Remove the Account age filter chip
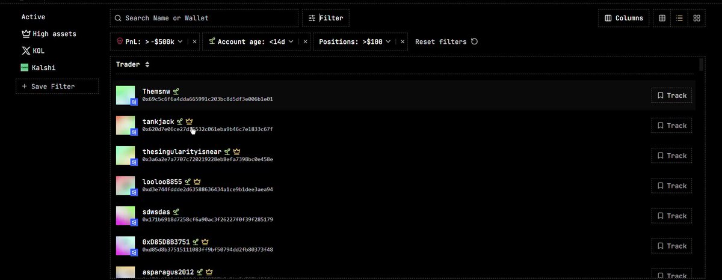The width and height of the screenshot is (722, 280). click(305, 41)
